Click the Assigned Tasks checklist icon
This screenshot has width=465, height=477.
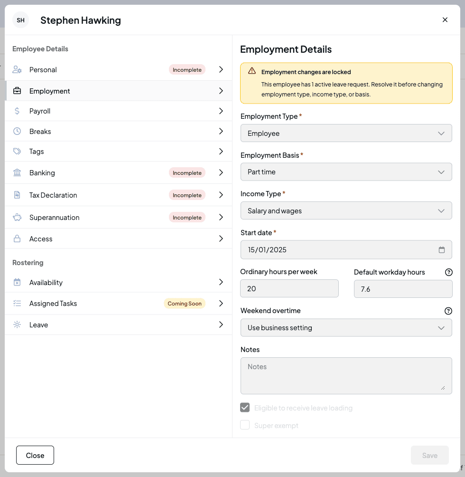(17, 303)
